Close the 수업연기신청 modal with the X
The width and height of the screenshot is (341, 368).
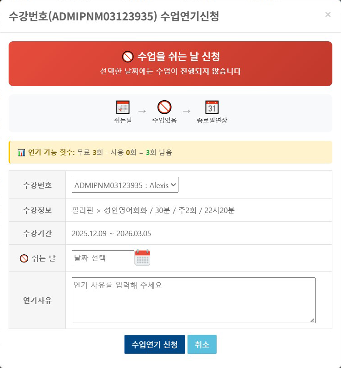[328, 15]
